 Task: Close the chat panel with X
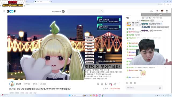(x=161, y=18)
